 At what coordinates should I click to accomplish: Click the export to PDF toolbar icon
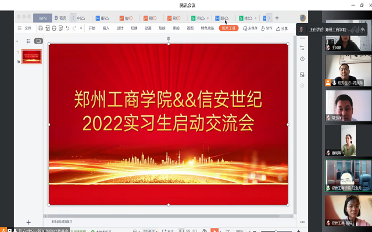[x=48, y=28]
